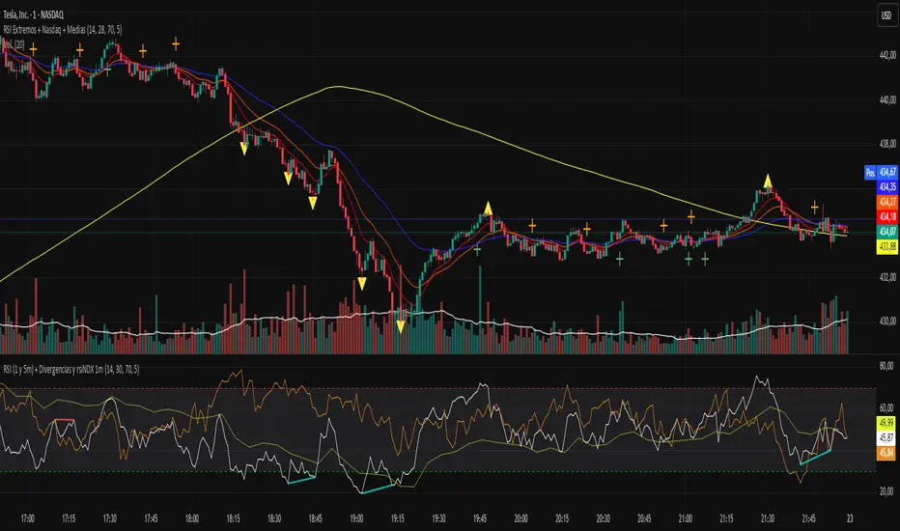Click the 19:15 time axis label
Image resolution: width=900 pixels, height=531 pixels.
(x=398, y=518)
